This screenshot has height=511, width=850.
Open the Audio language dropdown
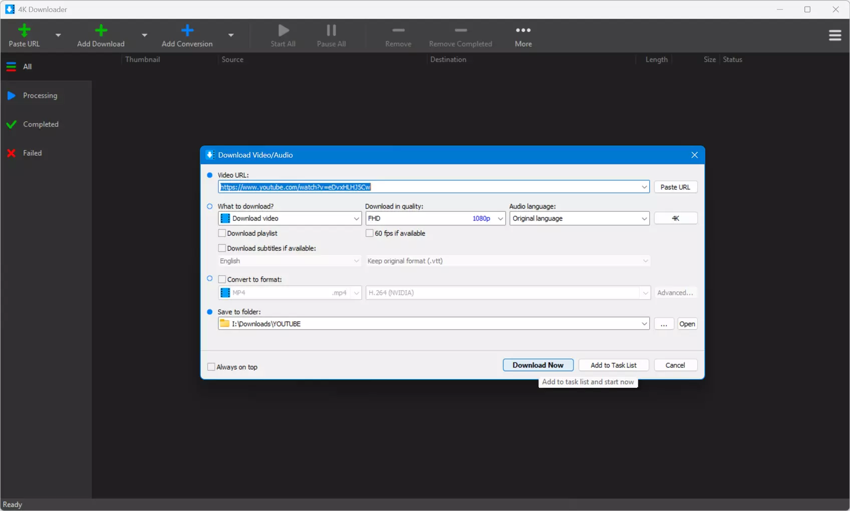click(580, 218)
